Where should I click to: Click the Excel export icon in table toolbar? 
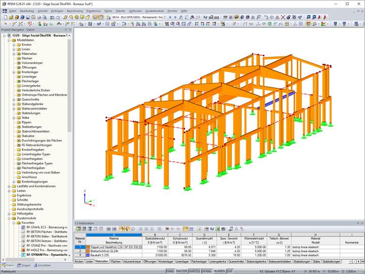[x=217, y=229]
